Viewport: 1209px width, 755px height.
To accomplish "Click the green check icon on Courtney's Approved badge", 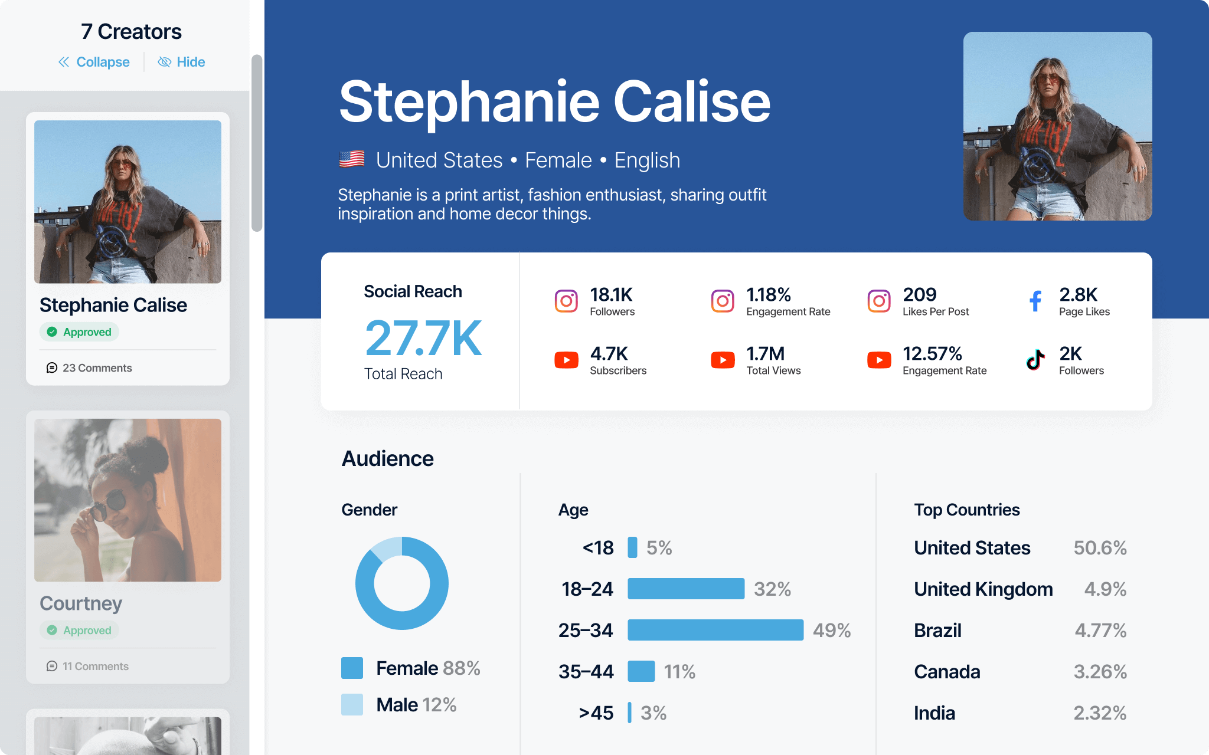I will (x=52, y=631).
